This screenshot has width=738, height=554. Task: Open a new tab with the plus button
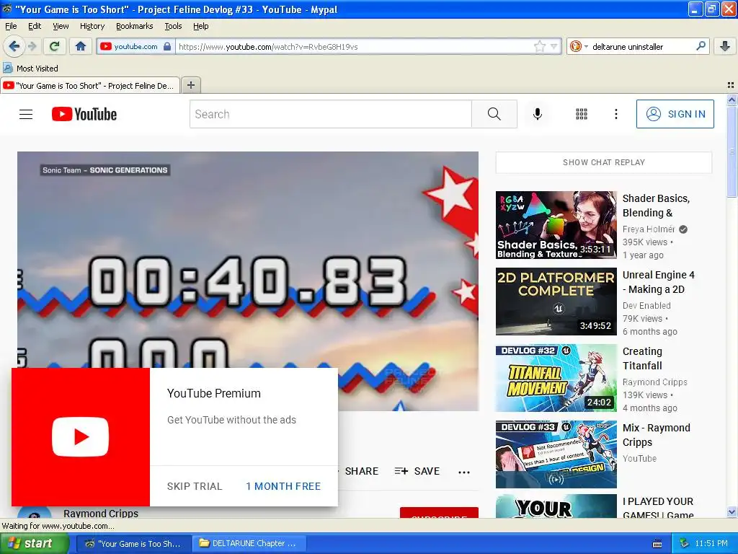click(x=190, y=85)
